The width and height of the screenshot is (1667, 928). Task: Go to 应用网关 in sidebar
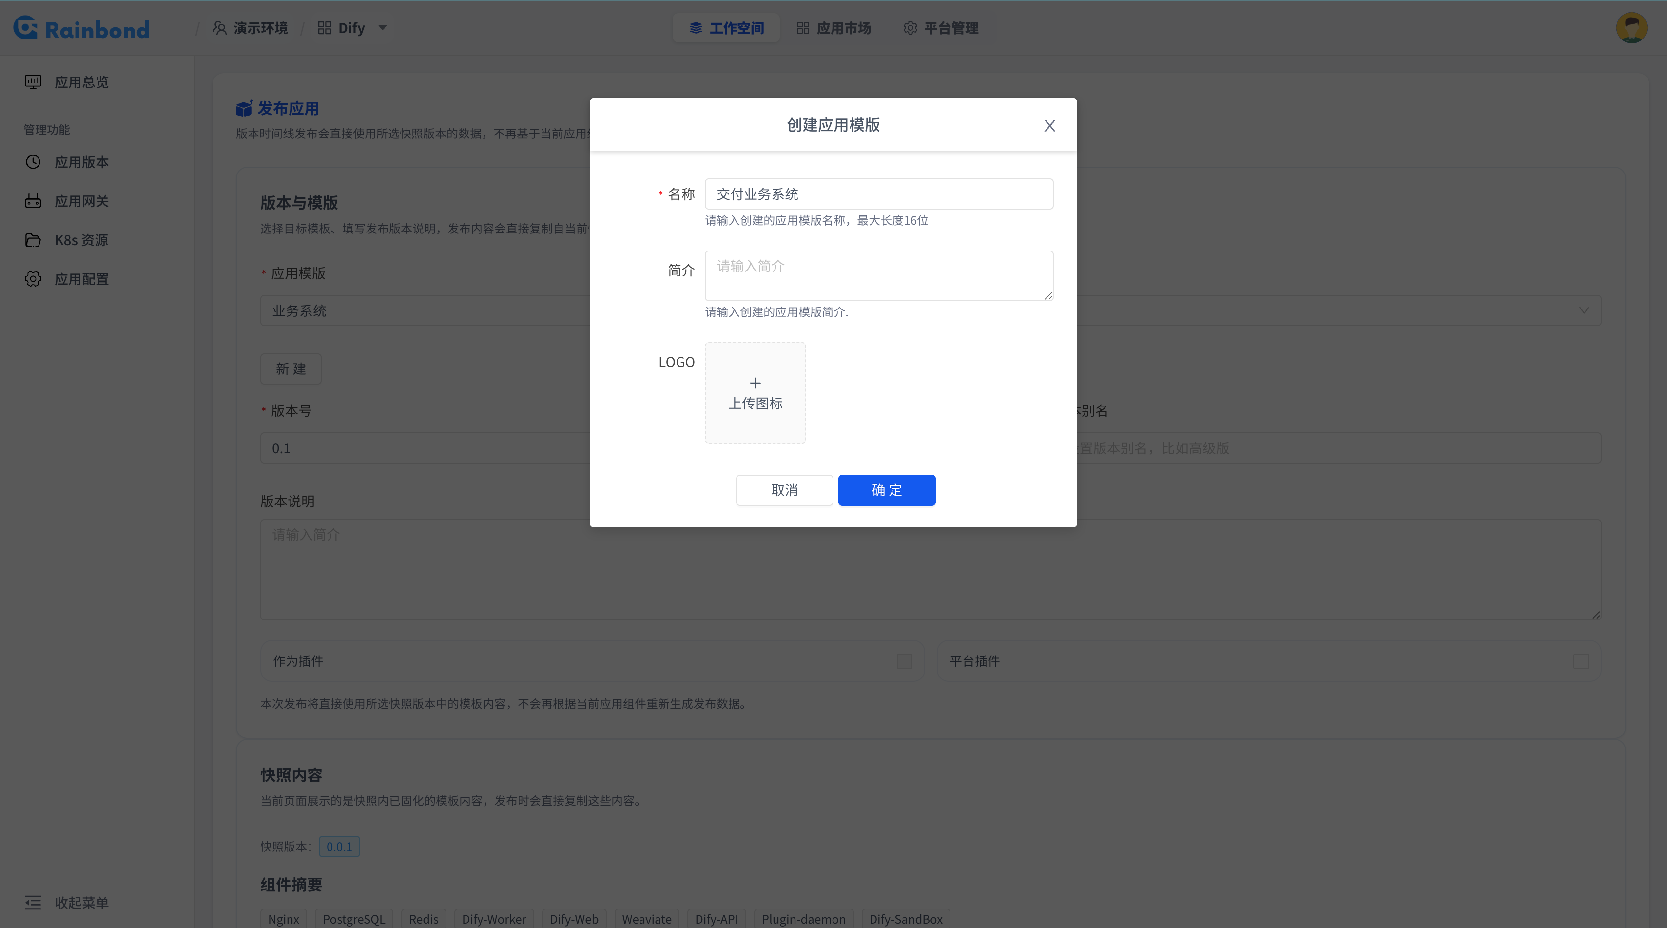pos(66,201)
